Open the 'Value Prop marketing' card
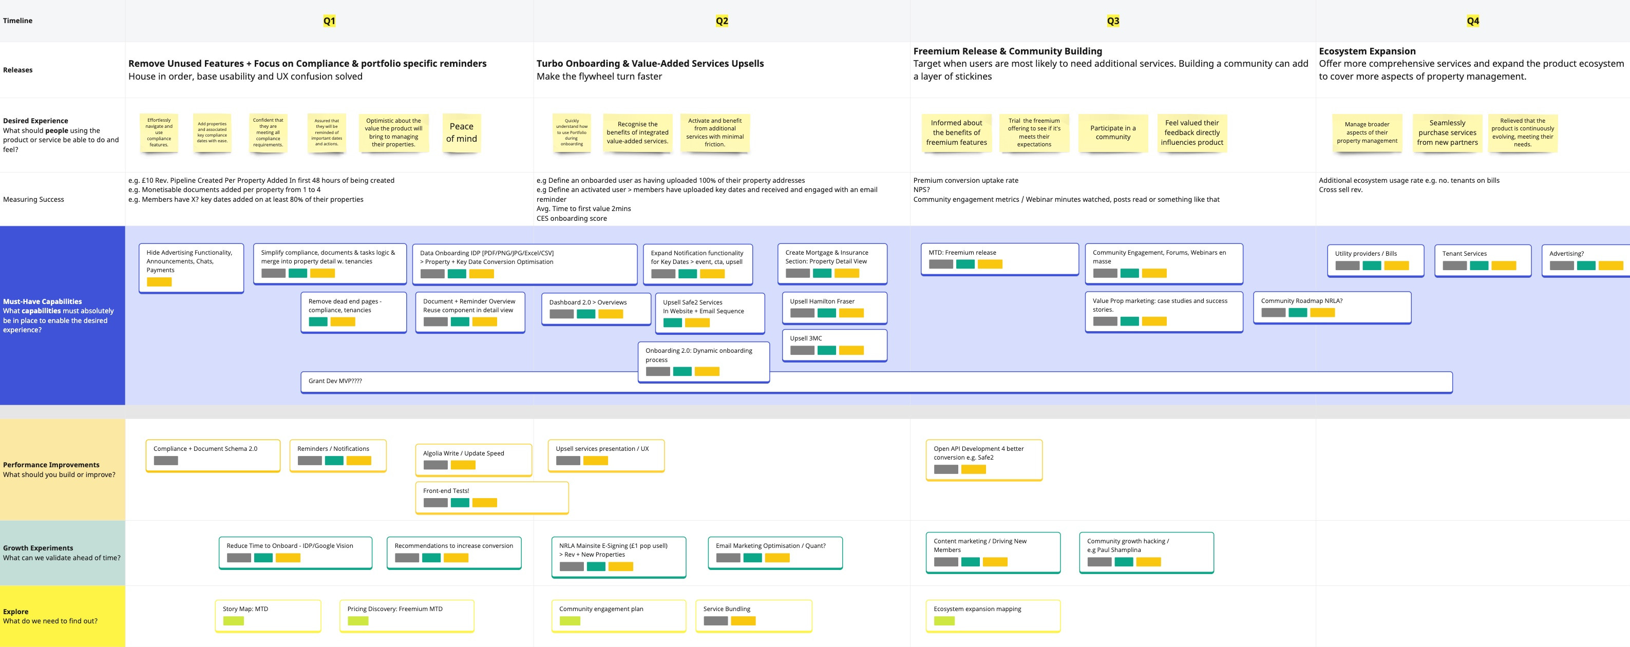Image resolution: width=1630 pixels, height=647 pixels. (x=1164, y=312)
